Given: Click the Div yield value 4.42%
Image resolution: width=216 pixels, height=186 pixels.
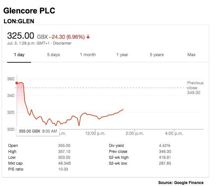Looking at the screenshot, I should coord(165,146).
